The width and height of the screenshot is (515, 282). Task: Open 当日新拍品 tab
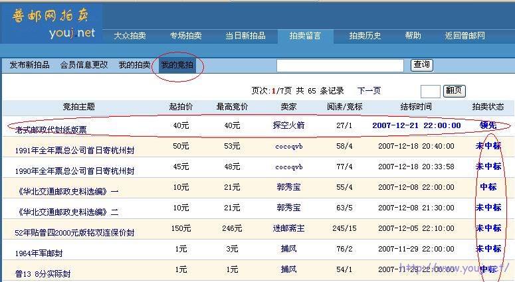pos(245,36)
